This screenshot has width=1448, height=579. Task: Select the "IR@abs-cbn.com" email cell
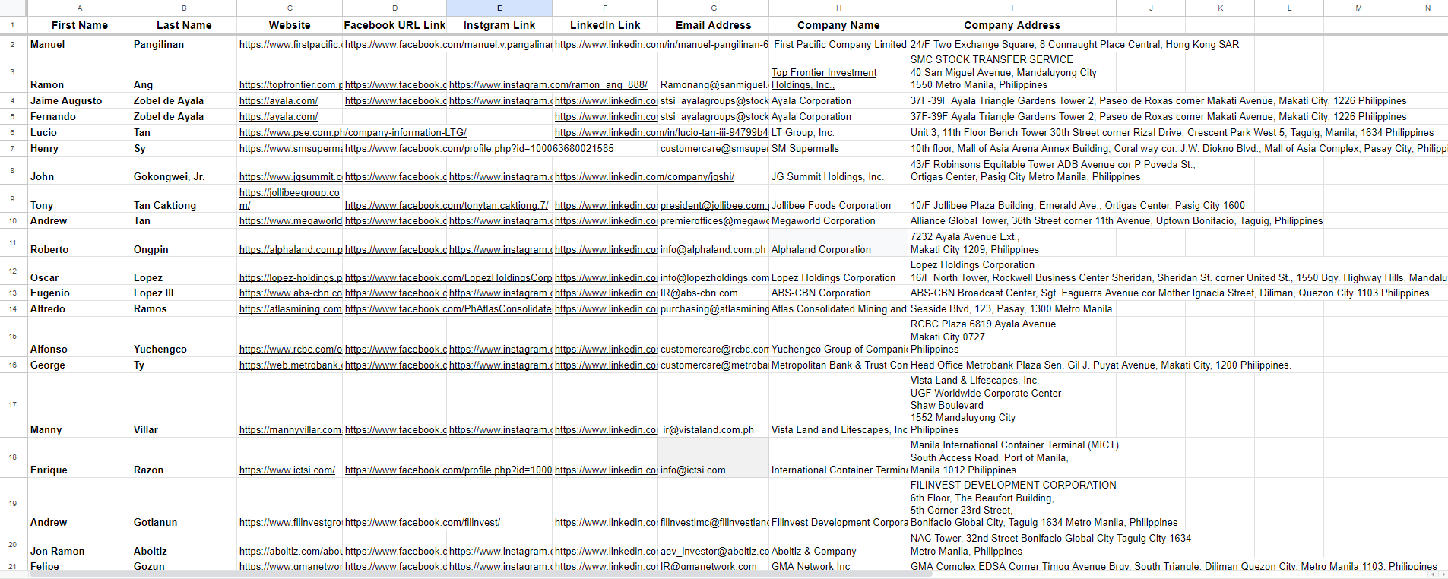pos(713,293)
